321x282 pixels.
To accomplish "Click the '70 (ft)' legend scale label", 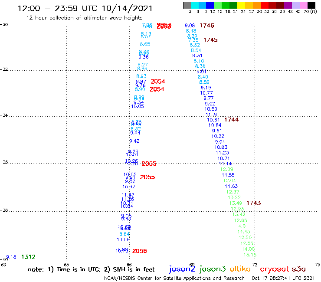I will [x=310, y=11].
